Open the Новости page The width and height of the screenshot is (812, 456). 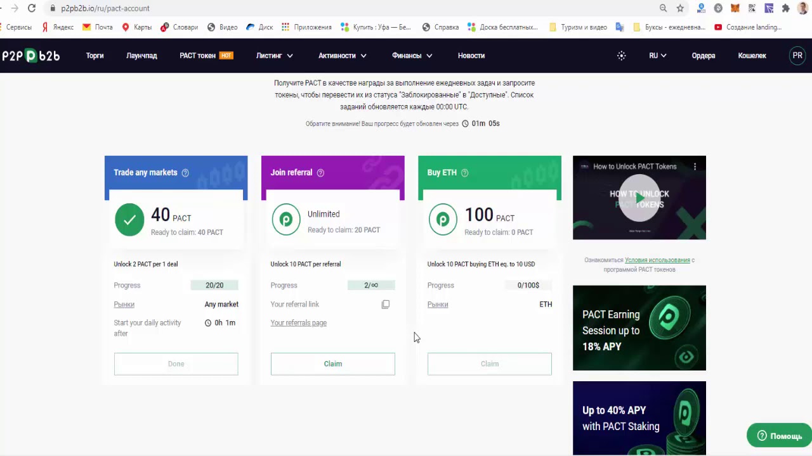[x=471, y=56]
